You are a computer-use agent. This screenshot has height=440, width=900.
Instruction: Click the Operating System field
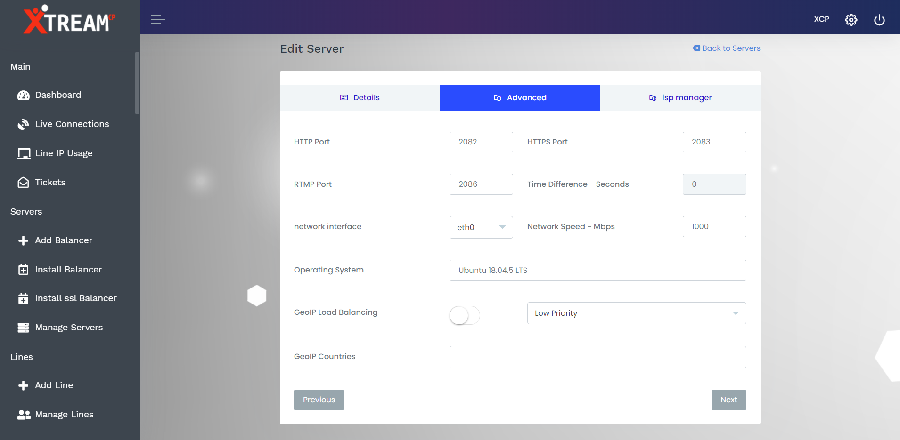coord(598,271)
